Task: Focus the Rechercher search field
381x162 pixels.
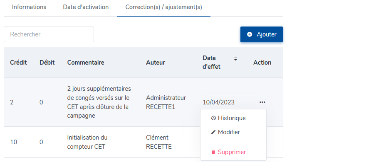Action: [49, 34]
